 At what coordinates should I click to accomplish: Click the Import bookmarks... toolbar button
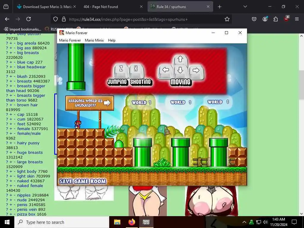click(23, 29)
